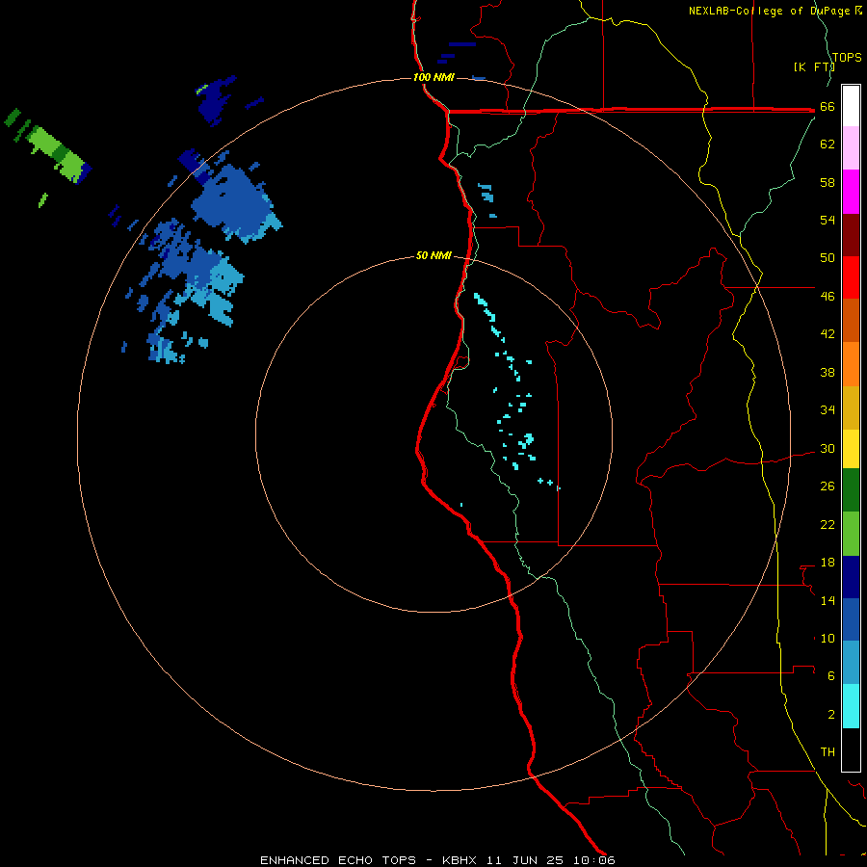Click the black TH threshold legend swatch
Screen dimensions: 867x867
(851, 749)
